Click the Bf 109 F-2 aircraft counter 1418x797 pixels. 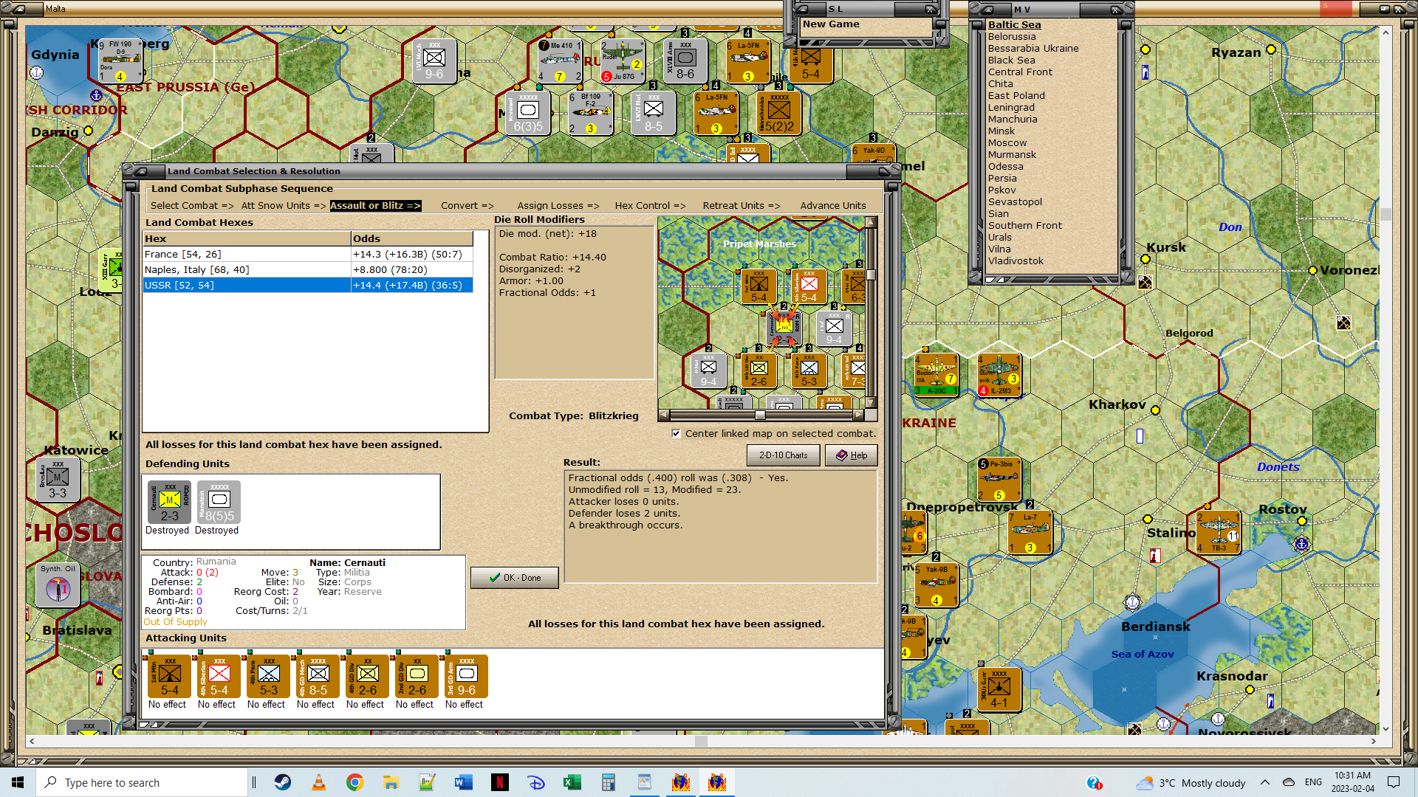(590, 113)
